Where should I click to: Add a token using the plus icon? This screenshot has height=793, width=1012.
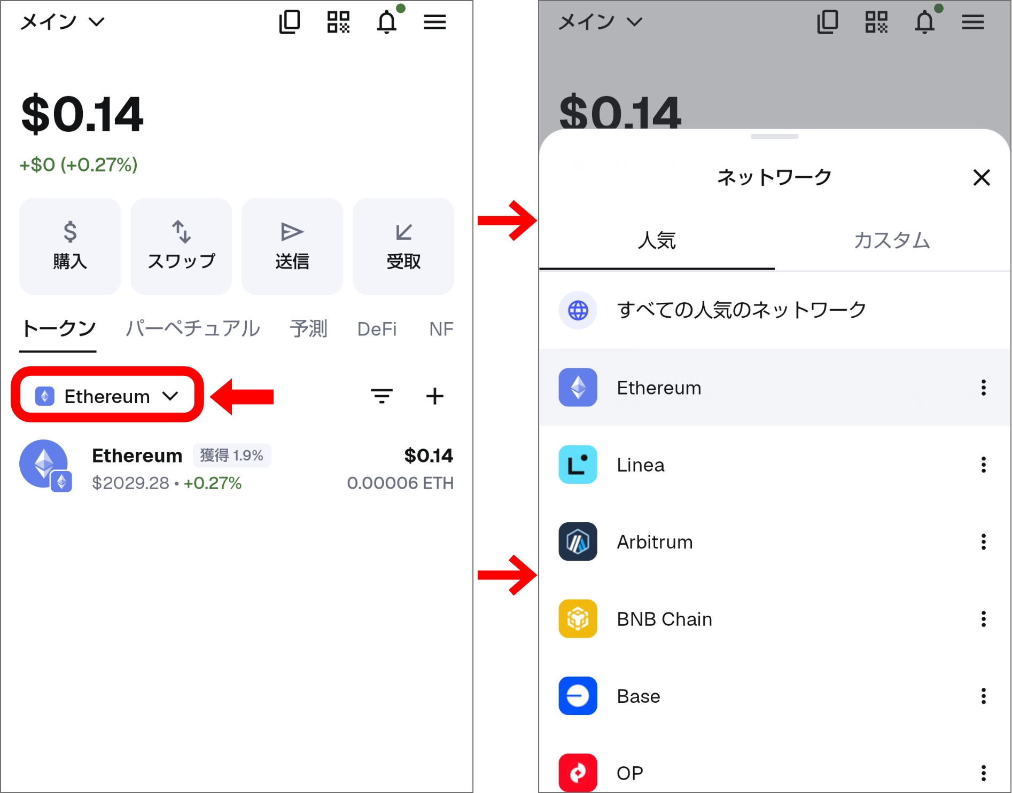click(434, 396)
